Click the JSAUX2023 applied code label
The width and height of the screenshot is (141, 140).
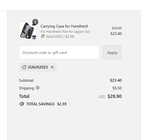tap(38, 67)
